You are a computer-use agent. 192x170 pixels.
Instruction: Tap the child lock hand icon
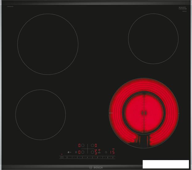tap(69, 152)
